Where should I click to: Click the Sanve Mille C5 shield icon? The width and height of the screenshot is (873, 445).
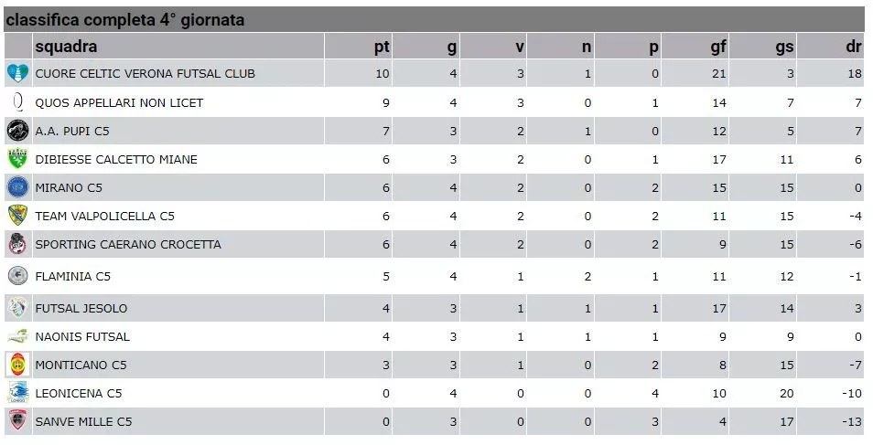[17, 421]
